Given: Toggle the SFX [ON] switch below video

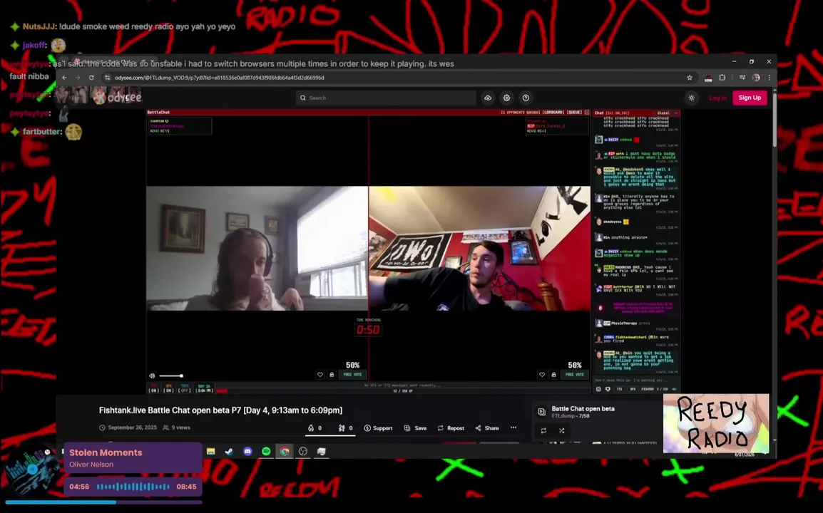Looking at the screenshot, I should click(168, 389).
